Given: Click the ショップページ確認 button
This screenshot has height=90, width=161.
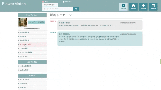Looking at the screenshot, I should 36,22.
